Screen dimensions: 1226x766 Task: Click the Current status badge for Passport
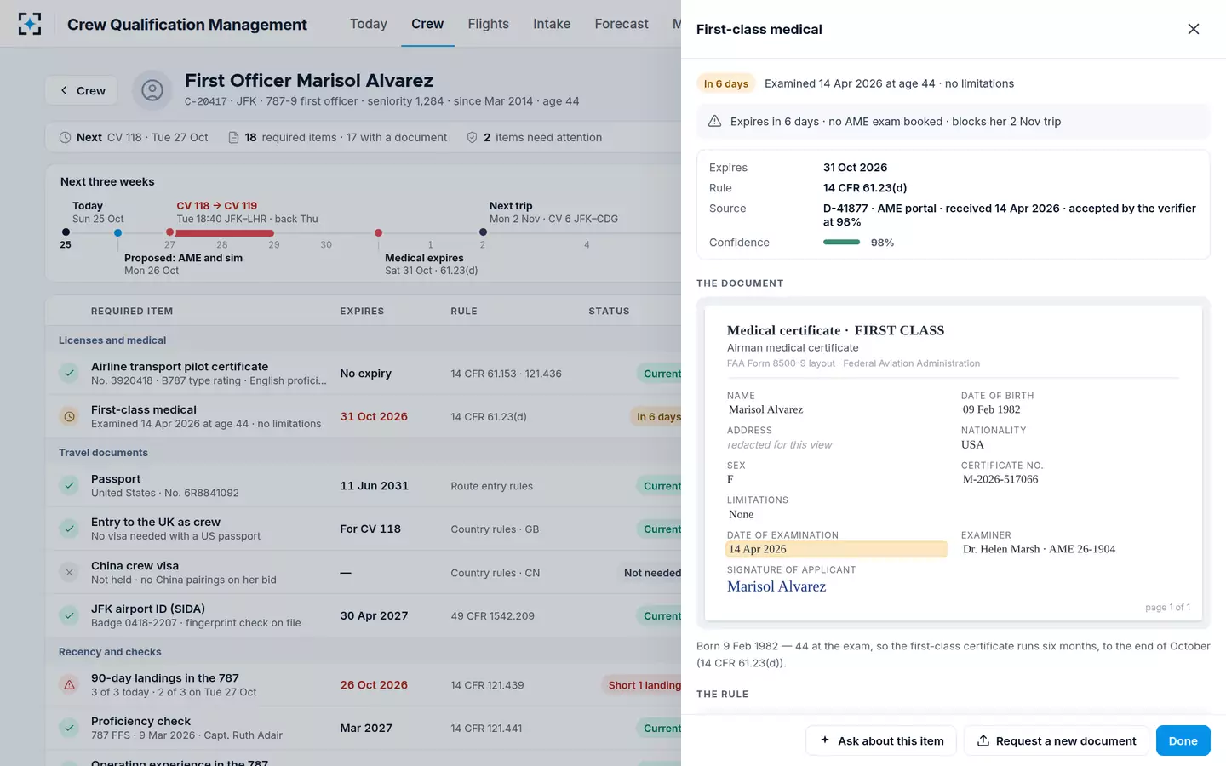pyautogui.click(x=659, y=486)
